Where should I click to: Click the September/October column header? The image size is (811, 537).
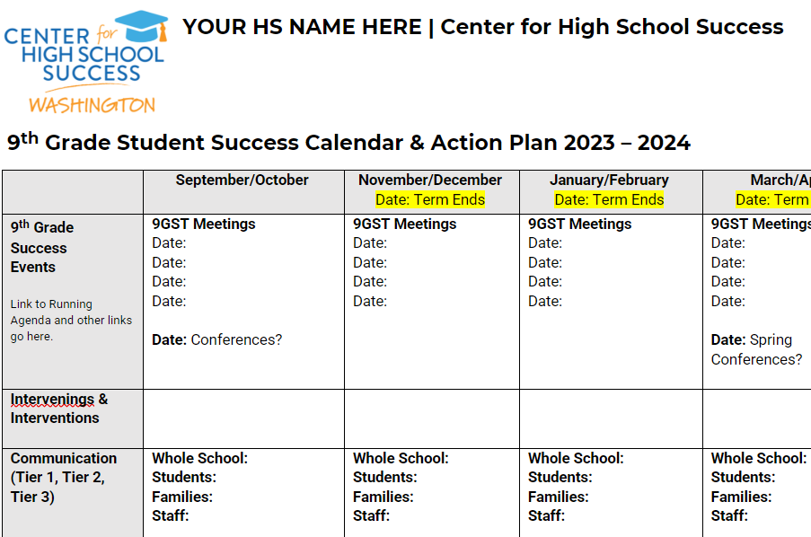click(x=242, y=180)
